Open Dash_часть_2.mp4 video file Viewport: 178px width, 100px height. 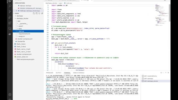point(23,52)
